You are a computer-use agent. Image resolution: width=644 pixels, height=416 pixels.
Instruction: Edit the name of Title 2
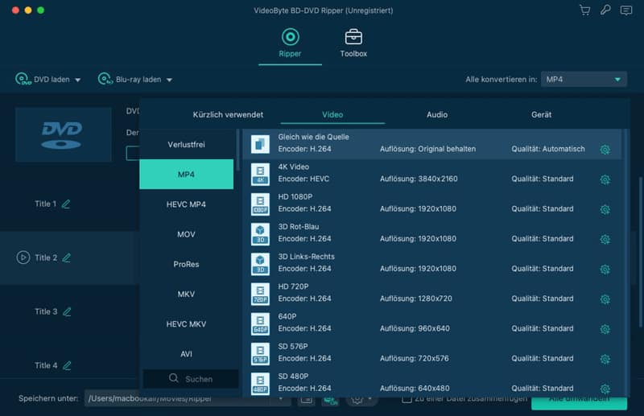(x=67, y=257)
